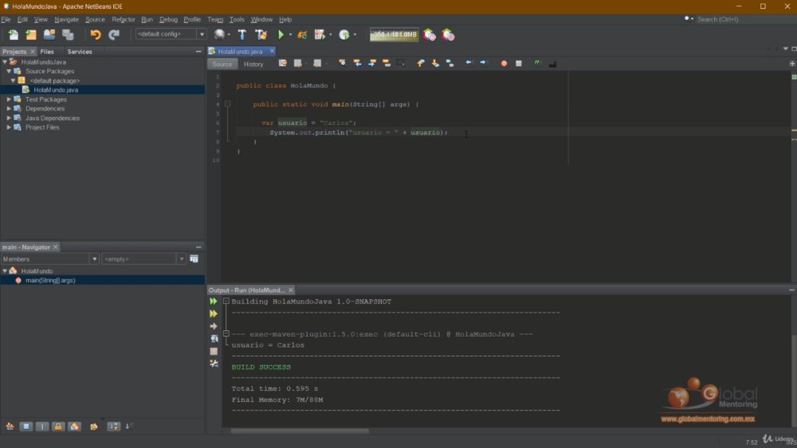
Task: Click the Comment code icon in editor toolbar
Action: [537, 63]
